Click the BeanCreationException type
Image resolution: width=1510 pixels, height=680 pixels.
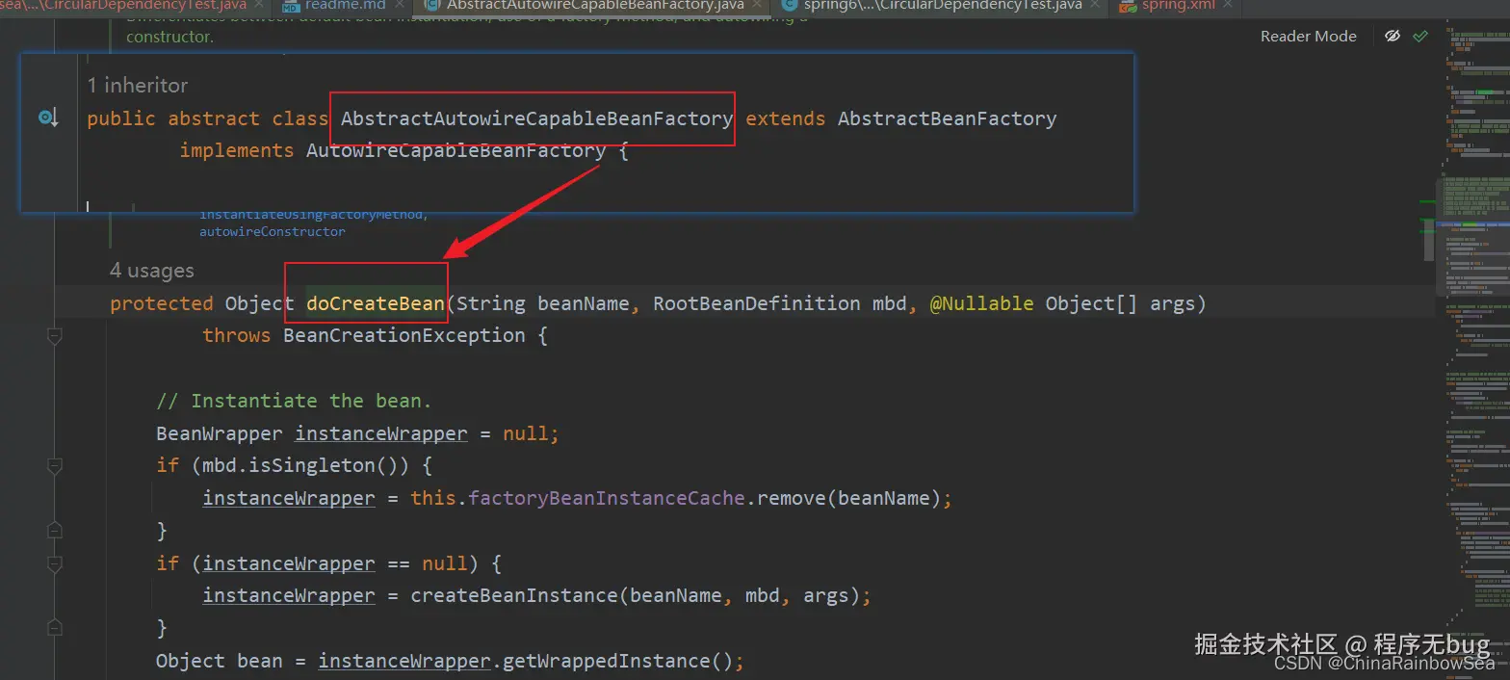404,335
